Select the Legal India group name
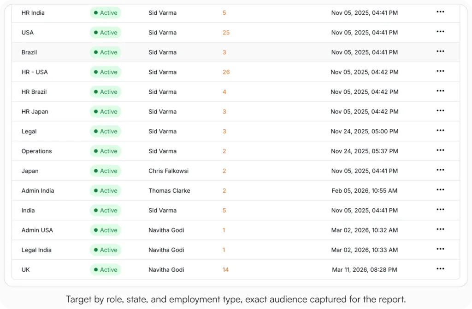Screen dimensions: 472x309 pyautogui.click(x=36, y=250)
